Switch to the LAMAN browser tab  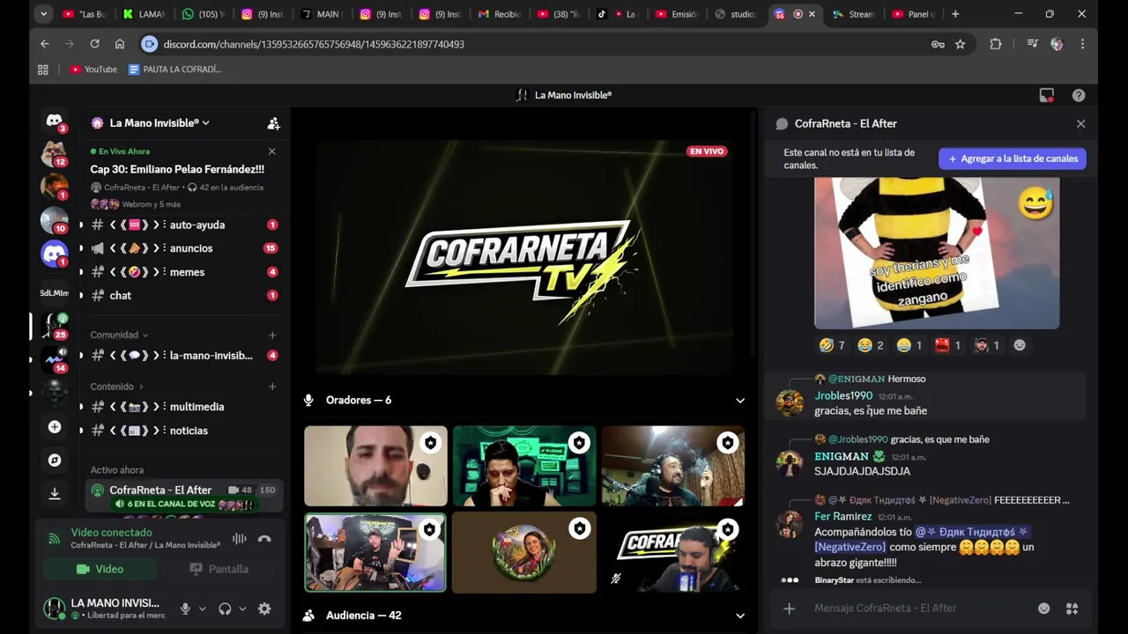click(x=145, y=14)
